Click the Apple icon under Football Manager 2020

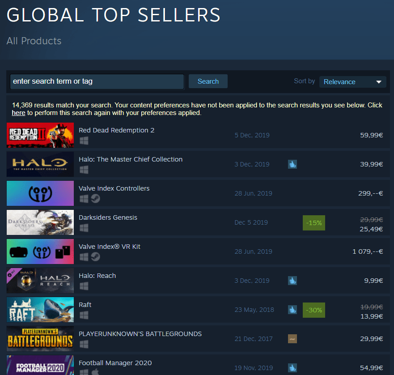(x=95, y=372)
